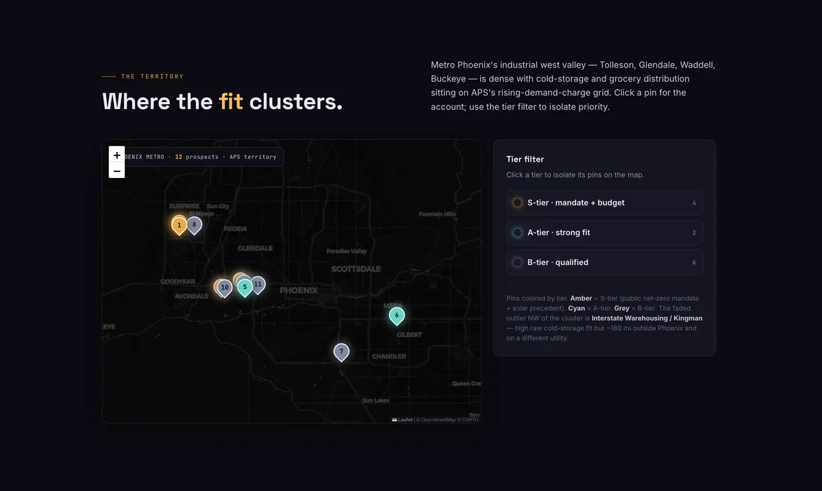
Task: Isolate B-tier qualified pins
Action: coord(605,262)
